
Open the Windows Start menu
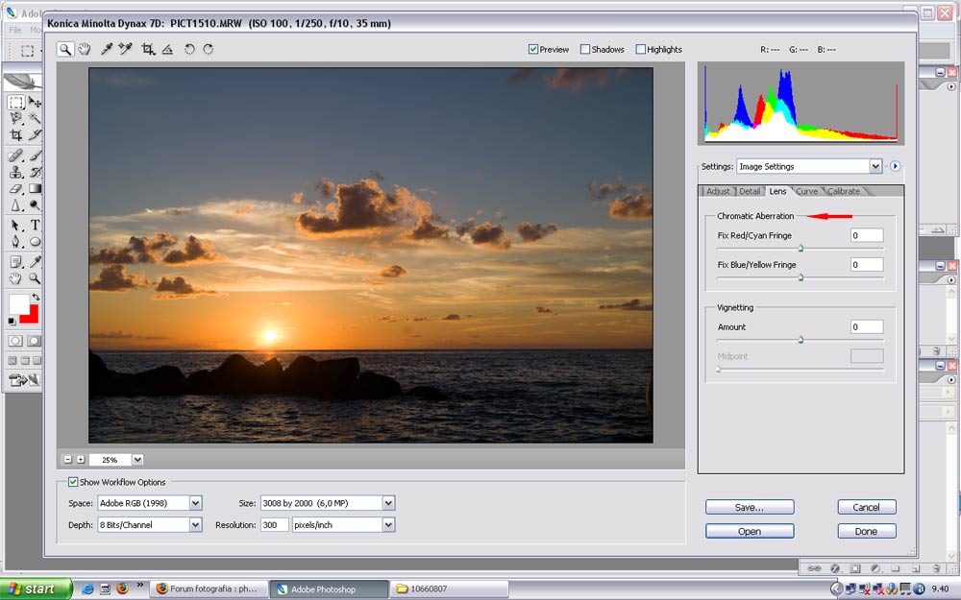37,589
